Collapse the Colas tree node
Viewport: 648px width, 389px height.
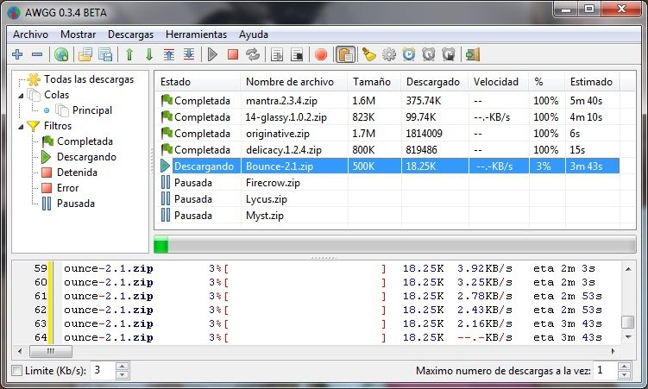coord(21,96)
